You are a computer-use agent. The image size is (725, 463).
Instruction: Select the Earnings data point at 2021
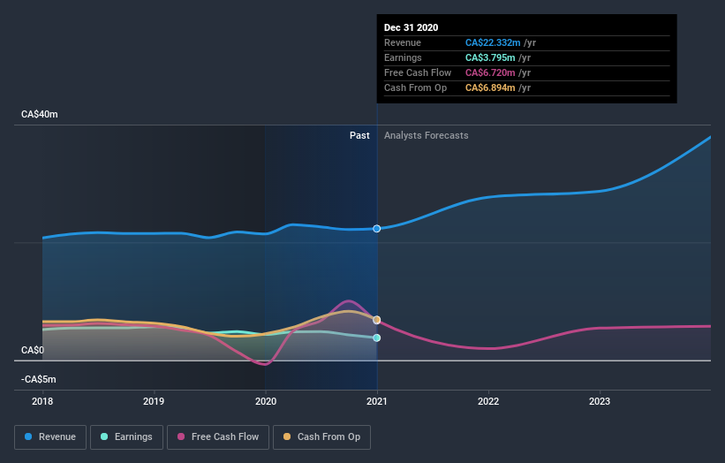tap(377, 338)
